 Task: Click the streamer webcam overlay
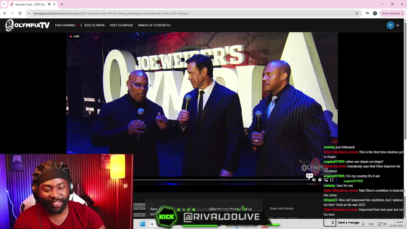[x=66, y=191]
